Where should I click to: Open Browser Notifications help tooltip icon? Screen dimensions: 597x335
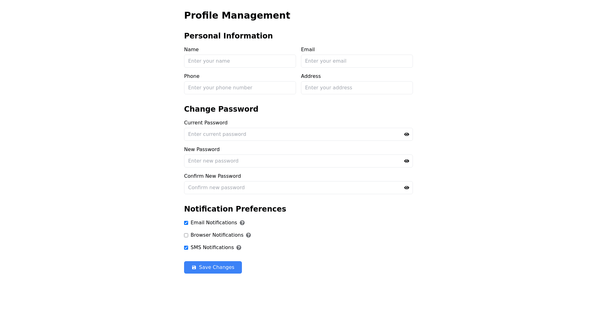pyautogui.click(x=248, y=235)
